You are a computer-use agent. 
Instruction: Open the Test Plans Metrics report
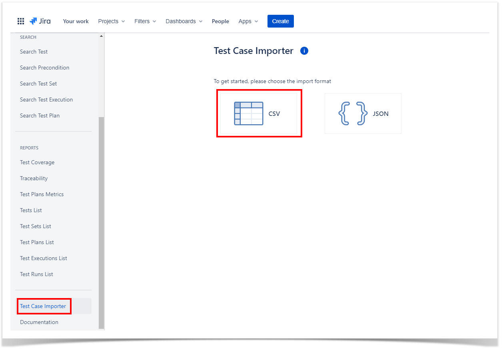42,194
